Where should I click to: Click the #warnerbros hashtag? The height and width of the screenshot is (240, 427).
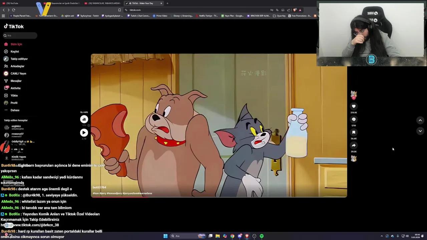pos(145,193)
